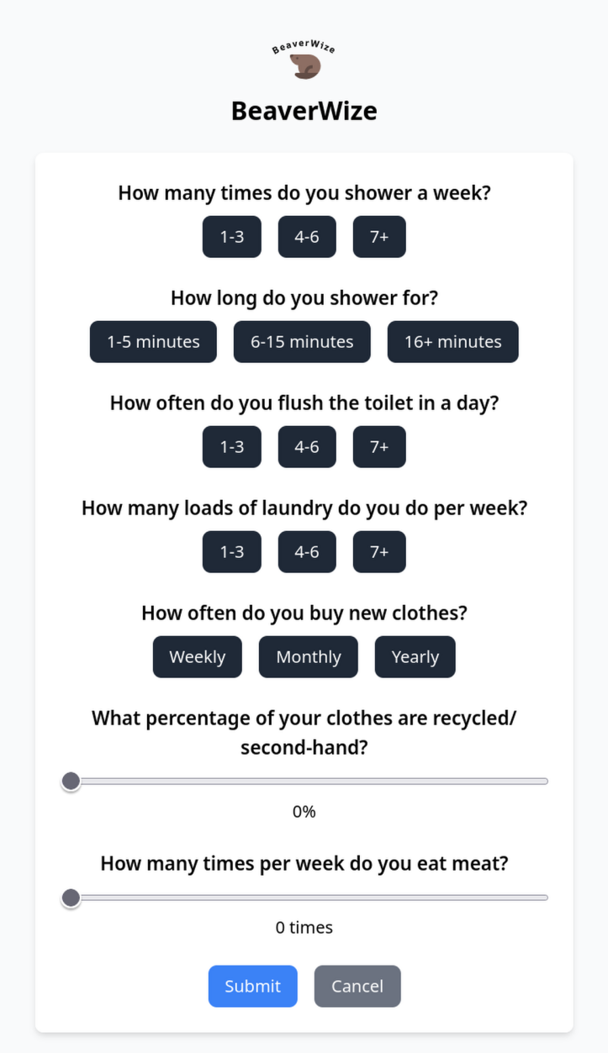Choose 4-6 showers per week
Screen dimensions: 608x1053
(x=307, y=237)
